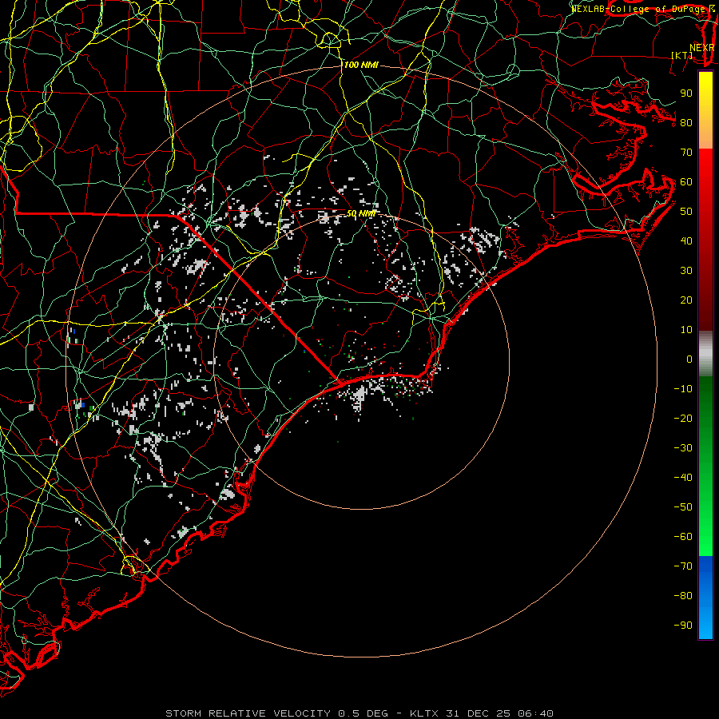Click the 40 value on the velocity scale
The image size is (719, 719).
coord(686,240)
